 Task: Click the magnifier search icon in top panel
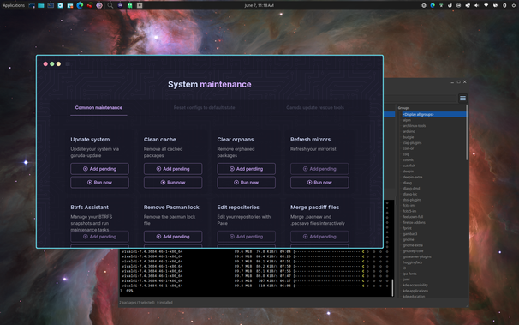click(x=110, y=5)
